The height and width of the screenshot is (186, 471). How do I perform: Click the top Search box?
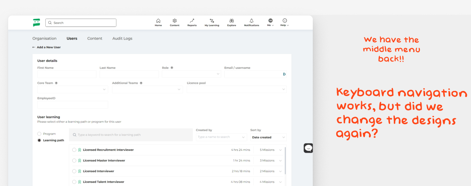tap(81, 23)
